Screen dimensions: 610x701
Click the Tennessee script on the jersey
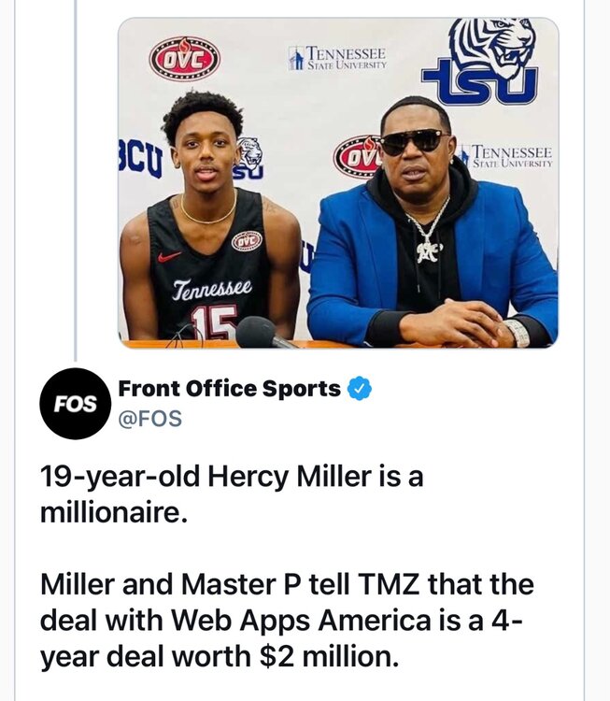pos(212,289)
